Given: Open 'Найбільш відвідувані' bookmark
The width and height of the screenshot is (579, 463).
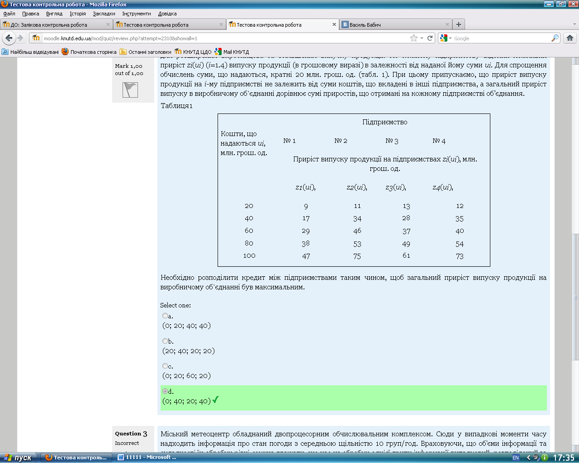Looking at the screenshot, I should pos(30,52).
